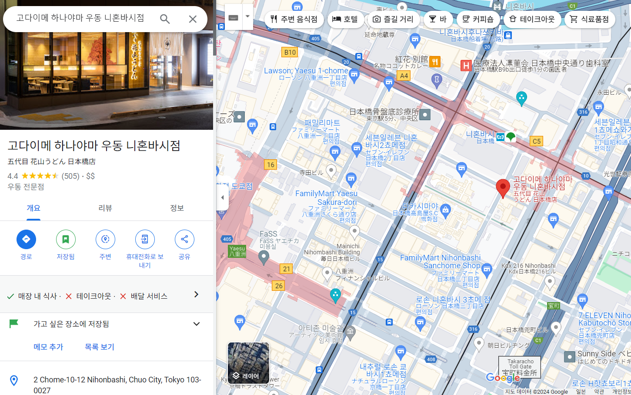
Task: Click the 우동 전문점 category text
Action: click(x=26, y=187)
